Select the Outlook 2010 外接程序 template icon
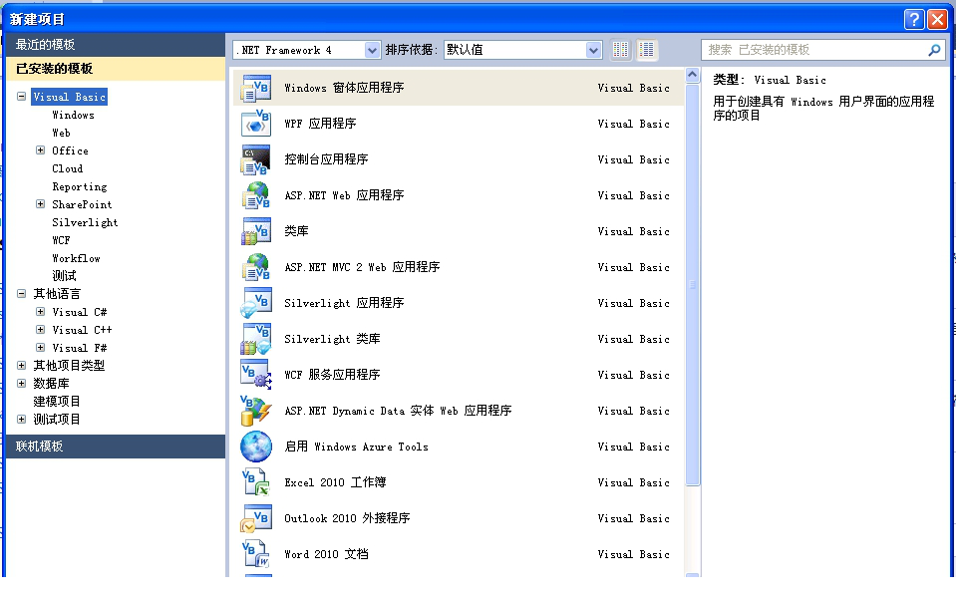 pos(256,519)
